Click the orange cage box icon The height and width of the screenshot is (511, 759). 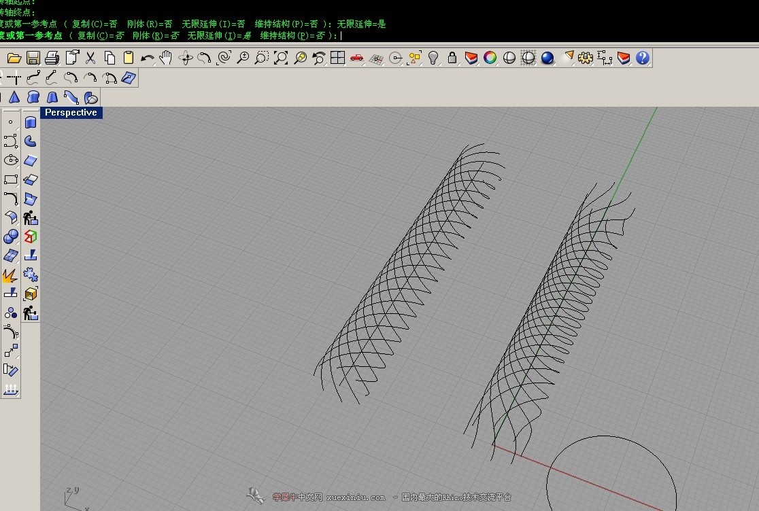pyautogui.click(x=31, y=294)
